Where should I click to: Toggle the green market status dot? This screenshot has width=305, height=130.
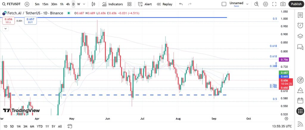[69, 13]
